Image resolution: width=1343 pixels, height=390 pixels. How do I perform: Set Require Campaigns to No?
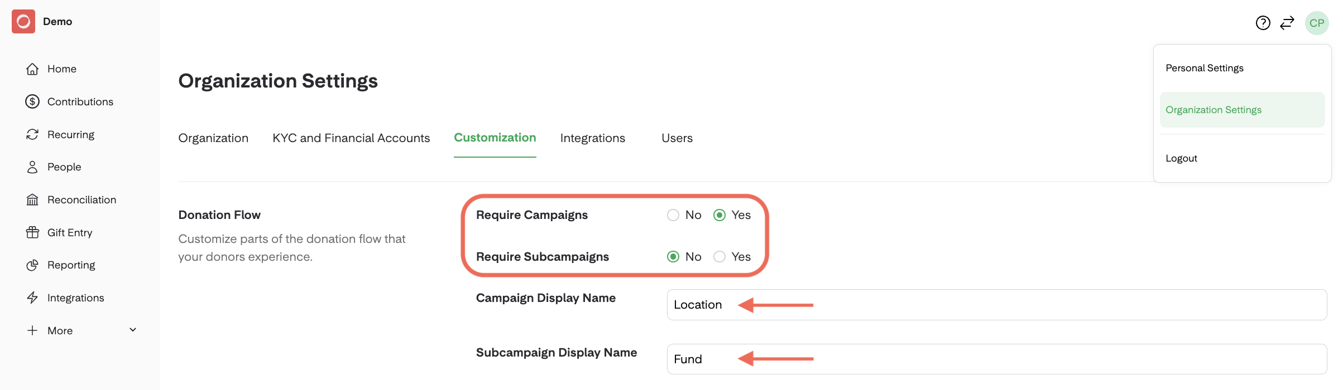pos(673,215)
